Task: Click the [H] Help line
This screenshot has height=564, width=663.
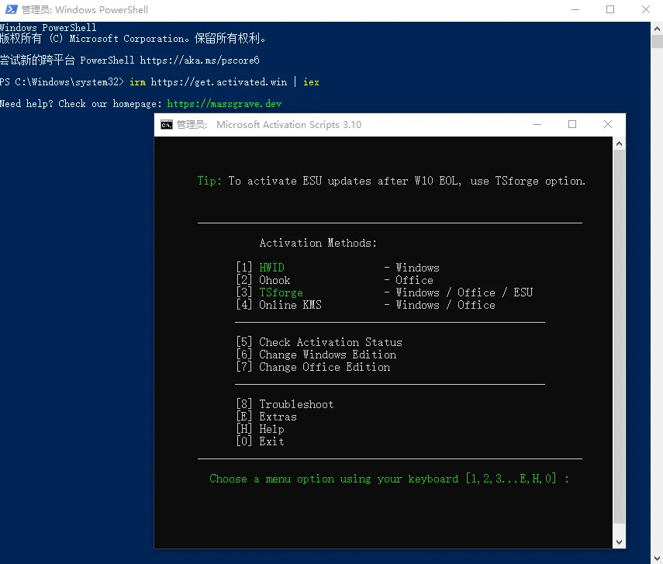Action: point(261,429)
